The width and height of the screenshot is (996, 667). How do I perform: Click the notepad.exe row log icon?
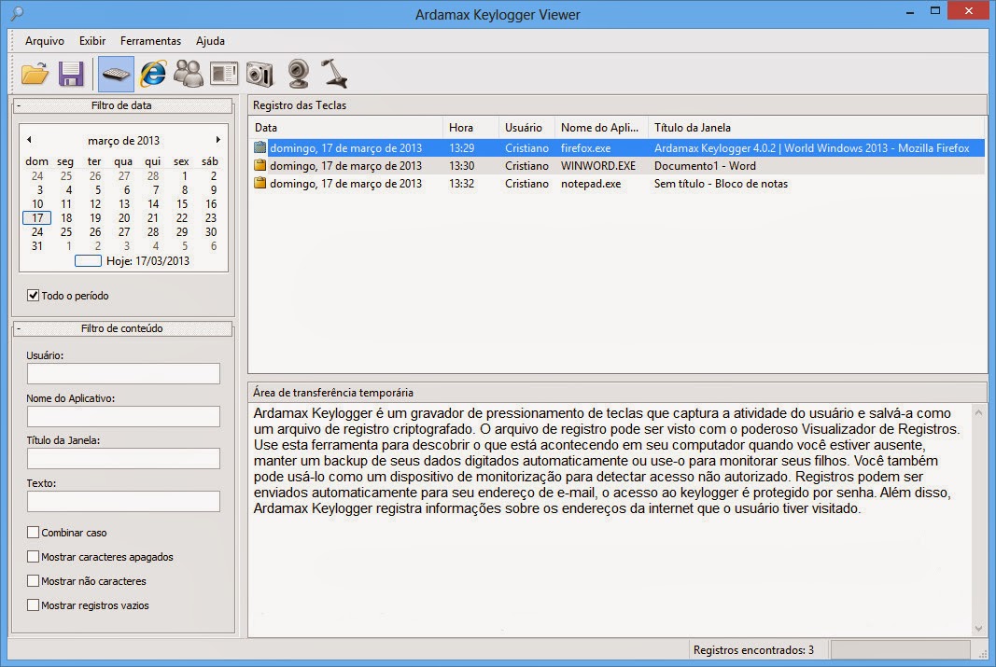260,184
